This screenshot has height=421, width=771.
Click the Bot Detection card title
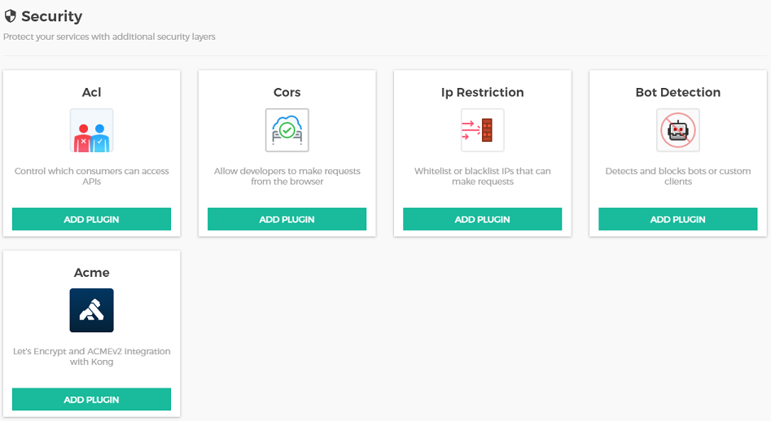(677, 93)
